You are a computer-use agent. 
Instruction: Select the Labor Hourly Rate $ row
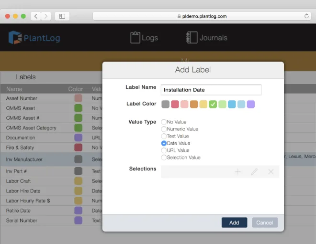(51, 201)
